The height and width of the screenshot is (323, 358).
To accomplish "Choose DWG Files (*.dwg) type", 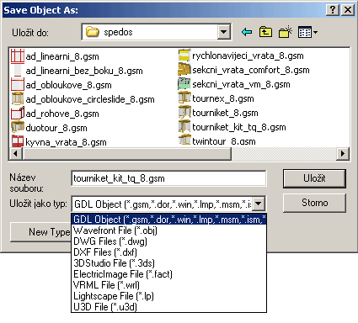I will 168,241.
